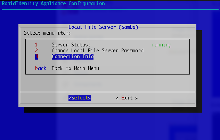The height and width of the screenshot is (140, 220).
Task: Open the Connection Info menu entry
Action: pos(73,56)
